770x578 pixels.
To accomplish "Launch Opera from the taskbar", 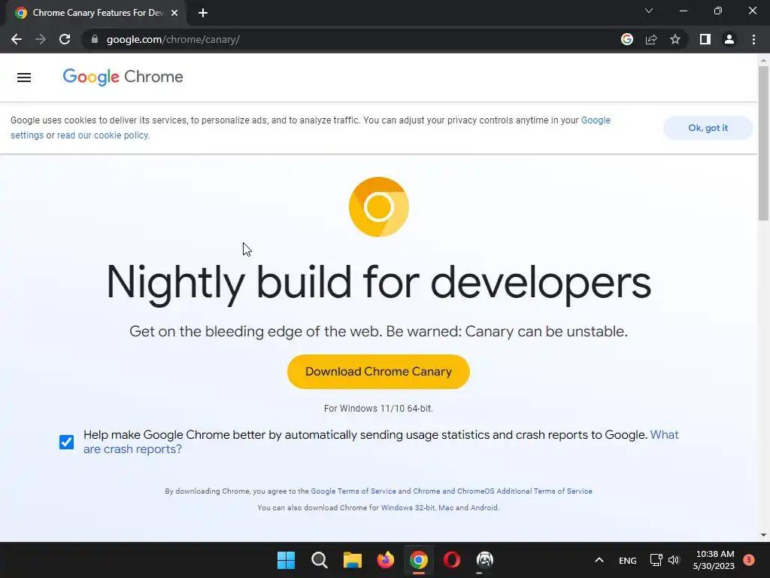I will click(x=452, y=560).
